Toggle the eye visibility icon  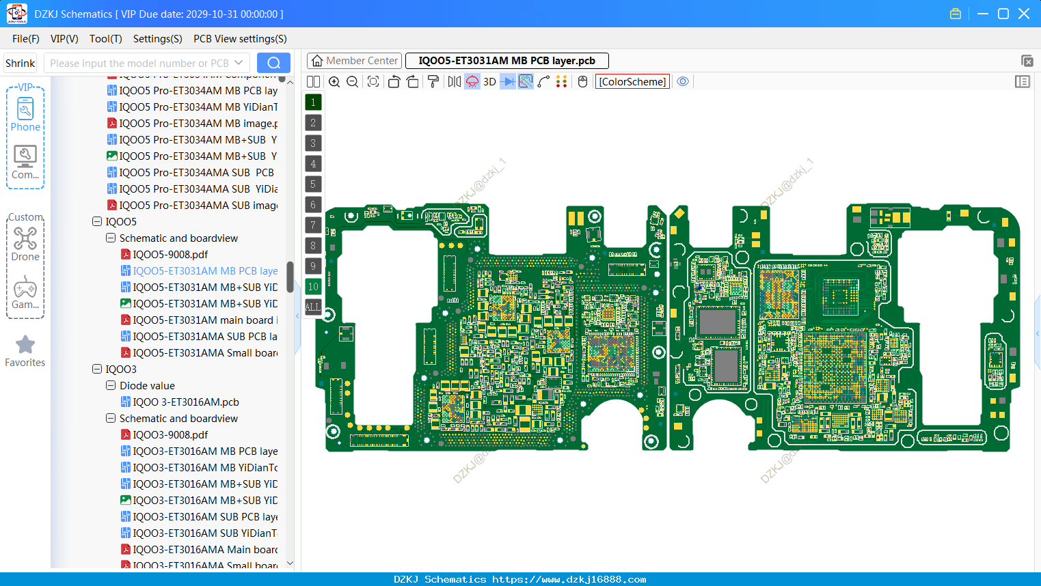pyautogui.click(x=683, y=82)
